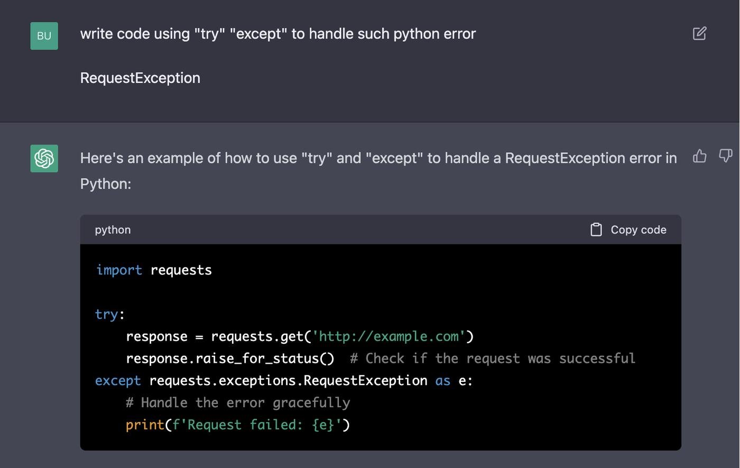Click the response.raise_for_status() call
Viewport: 740px width, 468px height.
230,359
